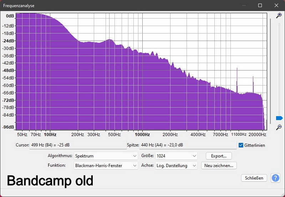The height and width of the screenshot is (197, 285).
Task: Click the -96dB label on the level axis
Action: tap(8, 127)
